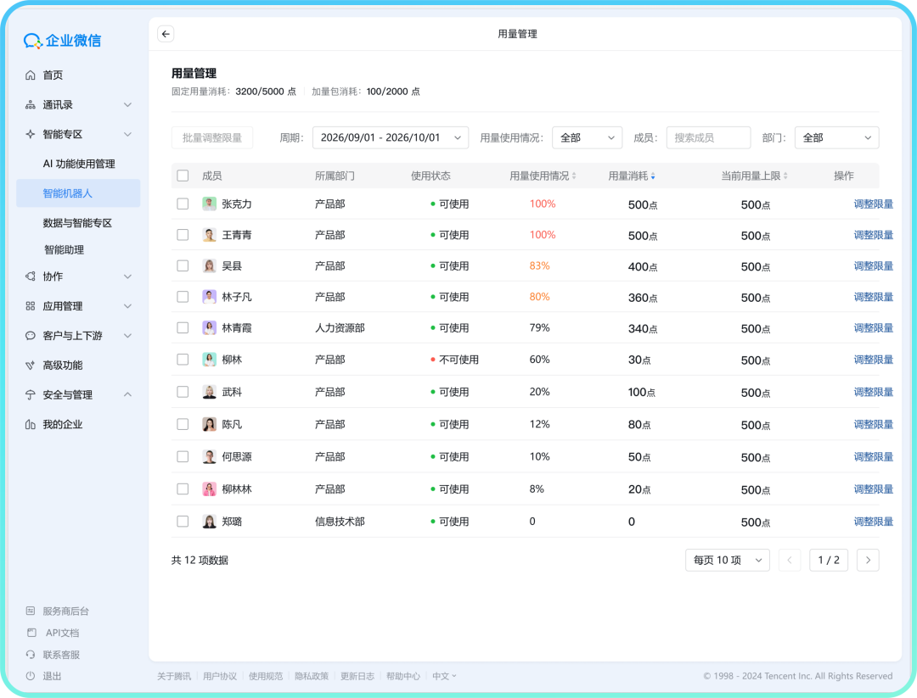Viewport: 917px width, 698px height.
Task: Click the 通讯录 contacts icon
Action: (x=31, y=104)
